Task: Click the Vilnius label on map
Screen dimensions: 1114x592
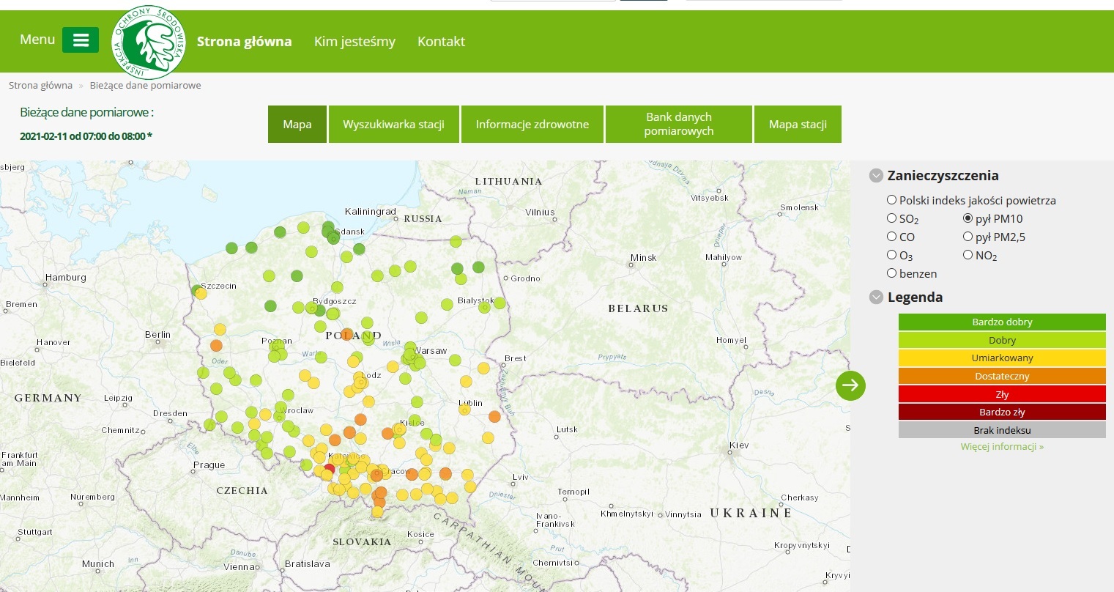Action: [540, 212]
